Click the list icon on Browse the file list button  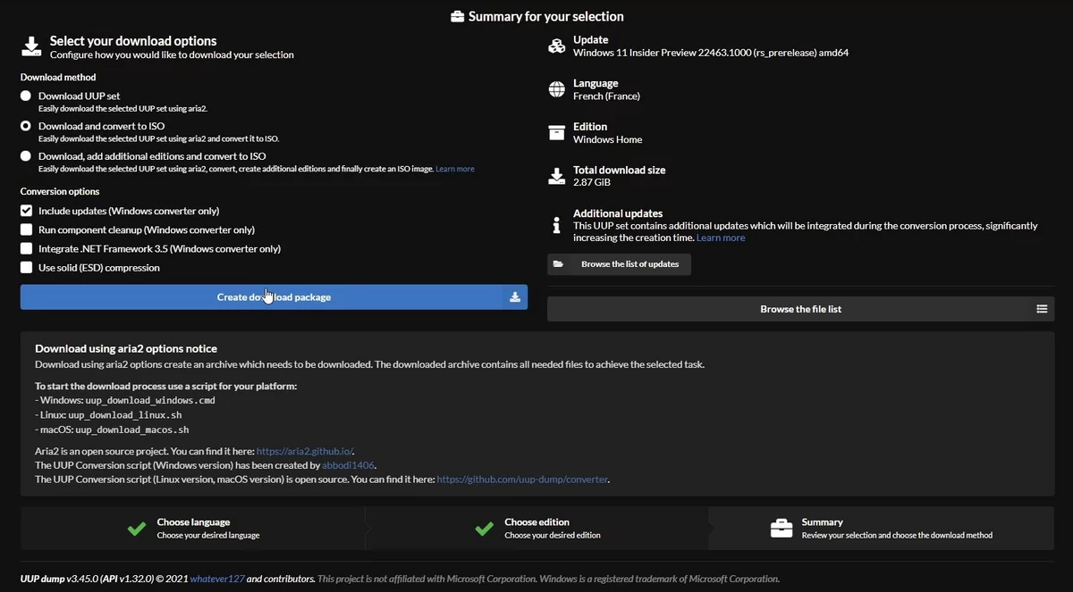pyautogui.click(x=1042, y=308)
